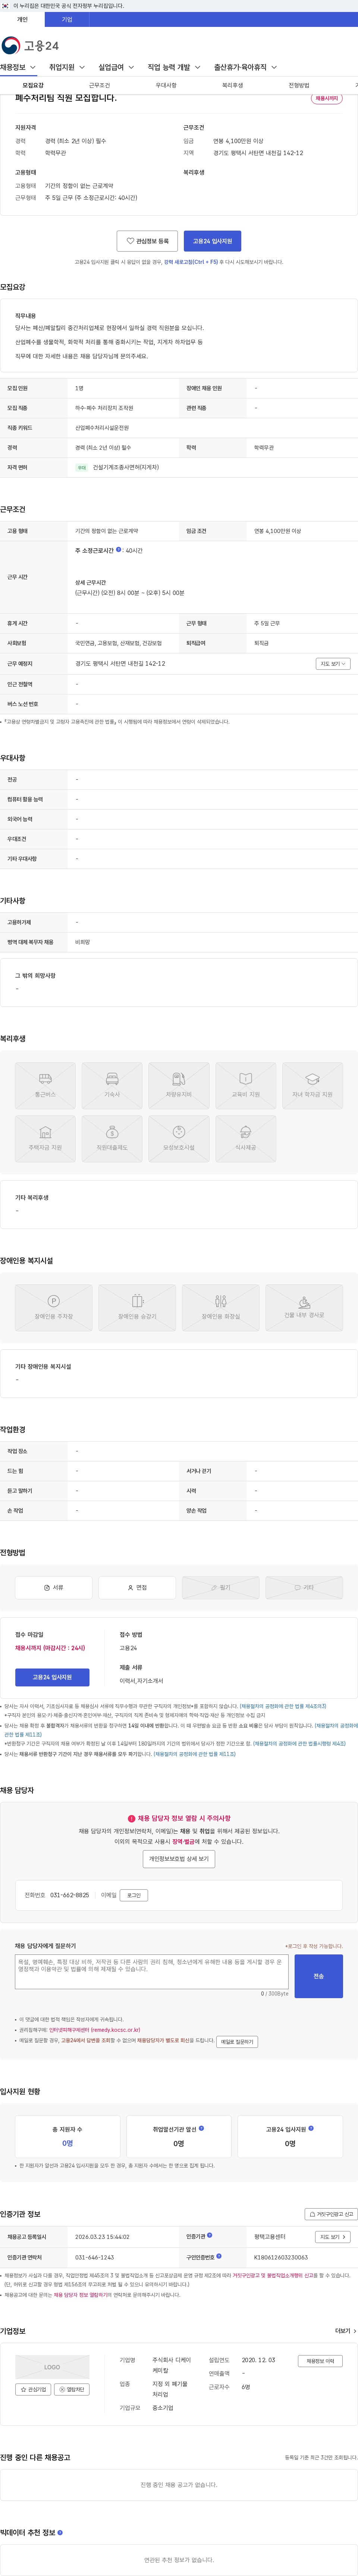
Task: Go to the 전형방법 section tab
Action: pos(299,85)
